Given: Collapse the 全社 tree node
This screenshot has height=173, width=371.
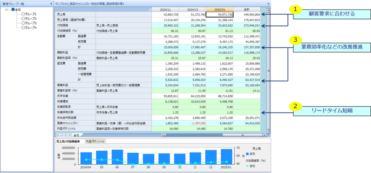Looking at the screenshot, I should pyautogui.click(x=7, y=9).
